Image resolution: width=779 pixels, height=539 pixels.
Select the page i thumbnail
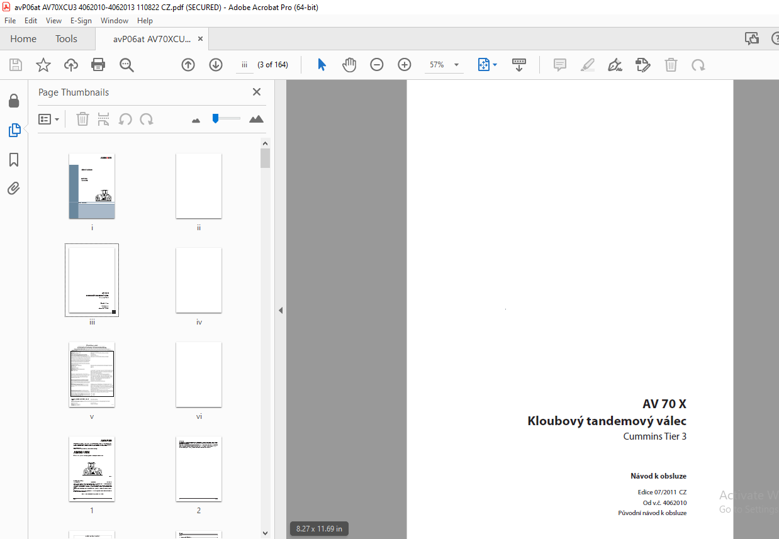(92, 186)
